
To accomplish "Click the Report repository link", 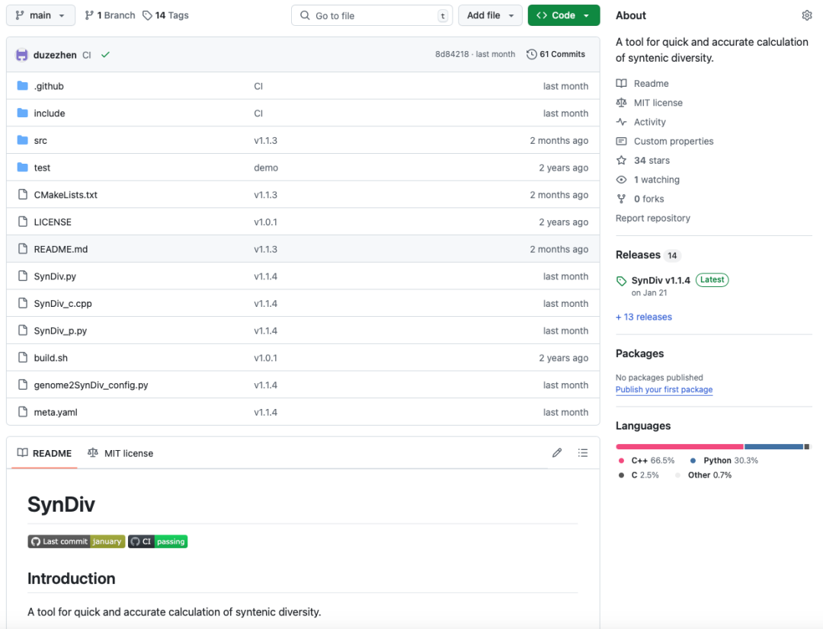I will pos(652,219).
